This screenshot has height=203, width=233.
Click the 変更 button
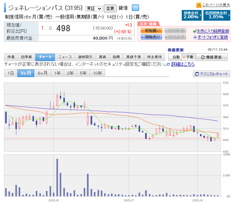(110, 8)
